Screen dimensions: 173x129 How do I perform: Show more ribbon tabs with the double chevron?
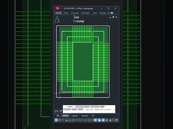[x=108, y=13]
